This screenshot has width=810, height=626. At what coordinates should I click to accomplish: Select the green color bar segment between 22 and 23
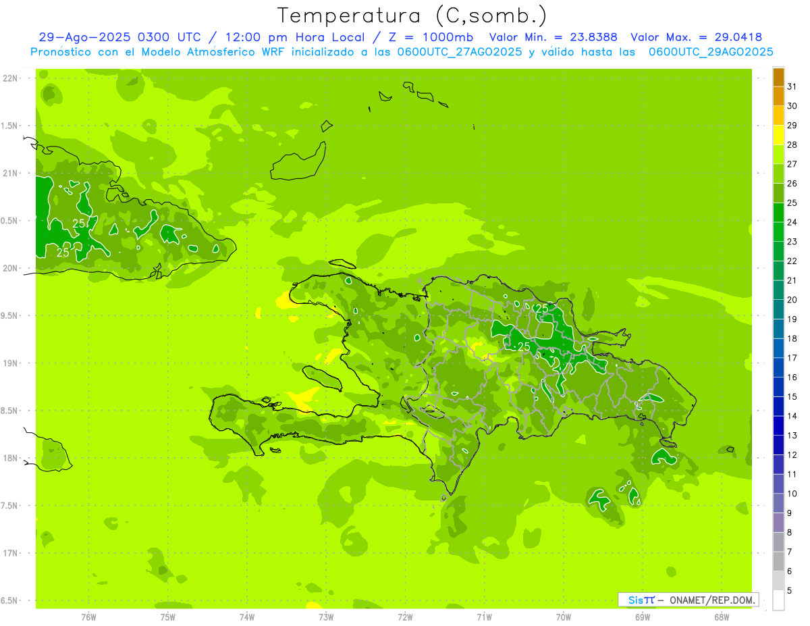pyautogui.click(x=778, y=251)
